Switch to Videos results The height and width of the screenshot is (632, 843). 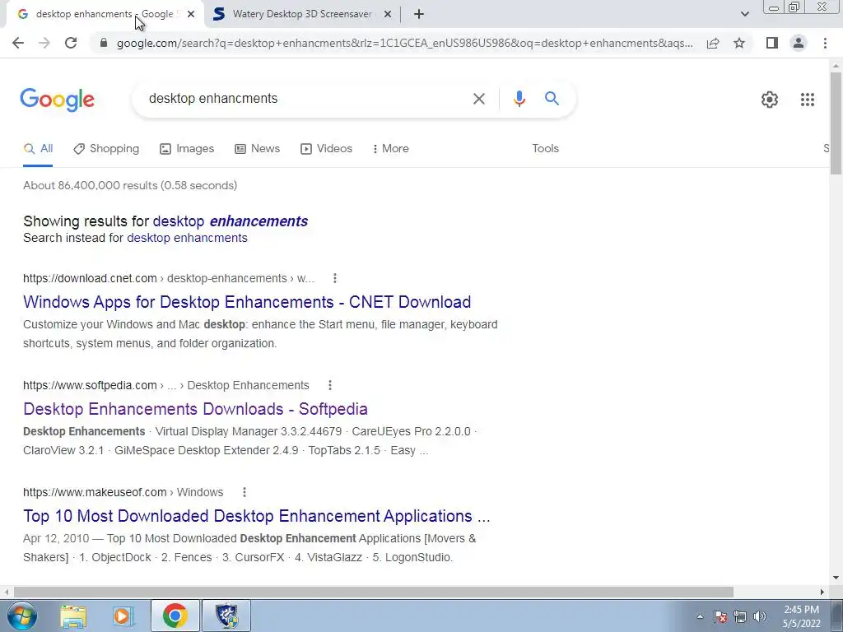pos(326,149)
